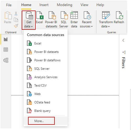Click the Cut scissors icon
Viewport: 131px width, 130px height.
click(16, 14)
